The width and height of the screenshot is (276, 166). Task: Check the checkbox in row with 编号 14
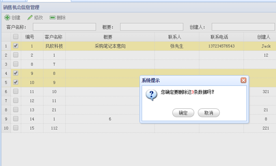click(x=16, y=119)
